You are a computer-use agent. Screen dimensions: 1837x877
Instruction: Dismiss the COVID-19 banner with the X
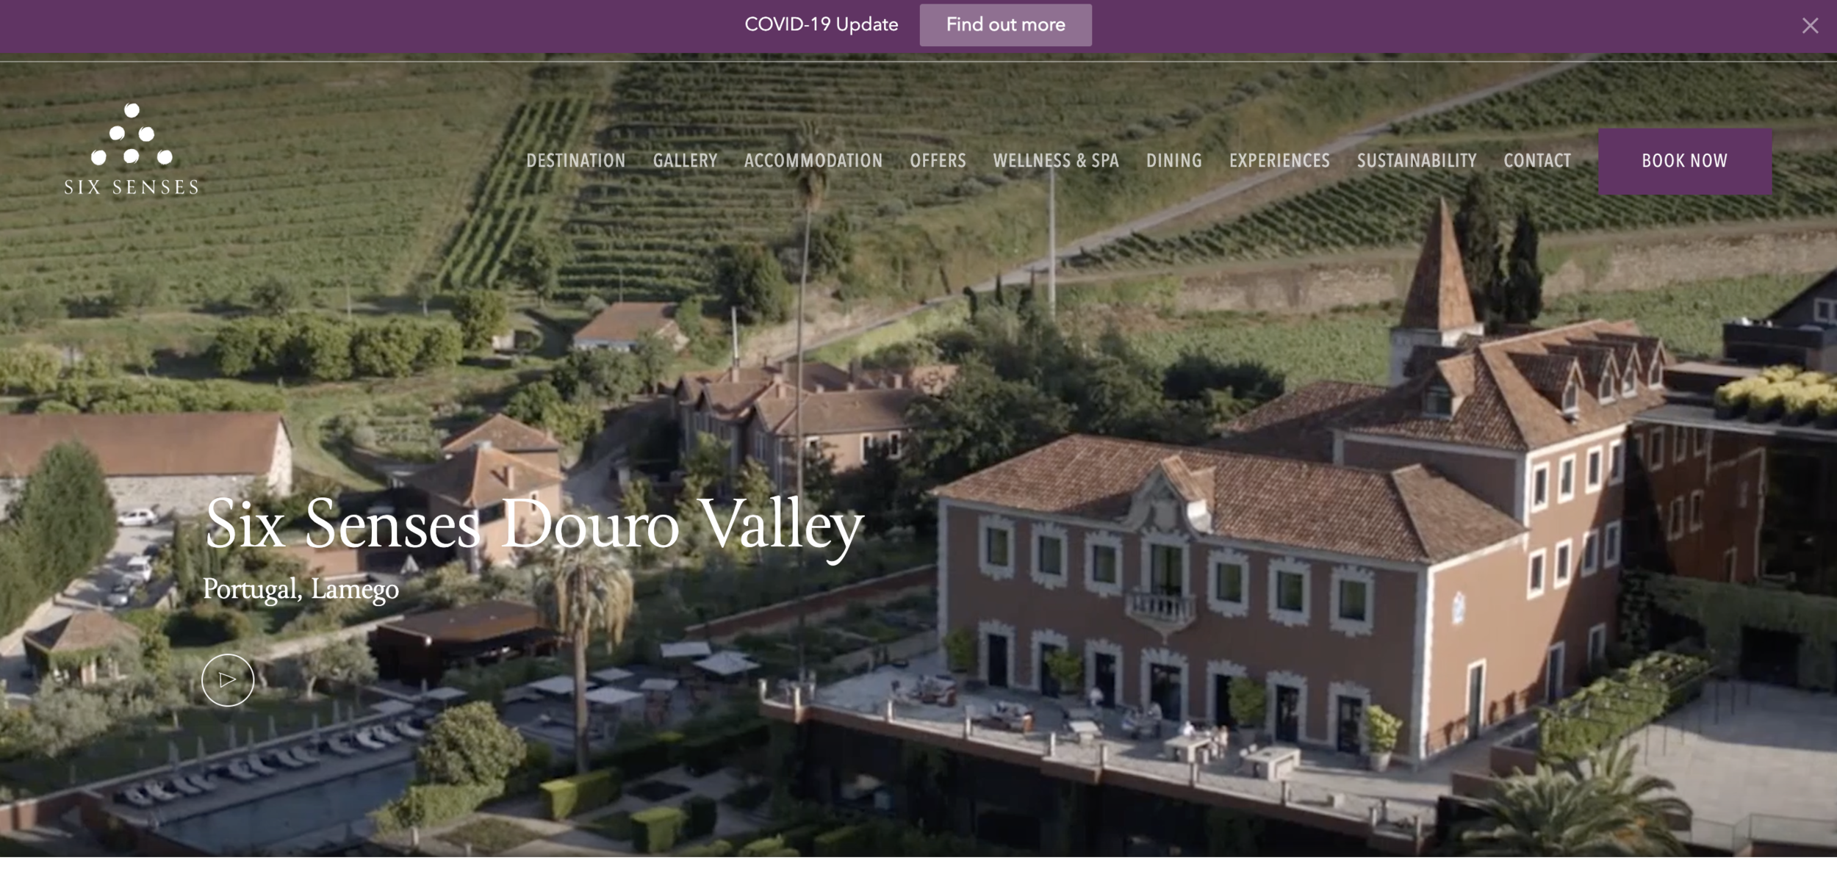1810,26
